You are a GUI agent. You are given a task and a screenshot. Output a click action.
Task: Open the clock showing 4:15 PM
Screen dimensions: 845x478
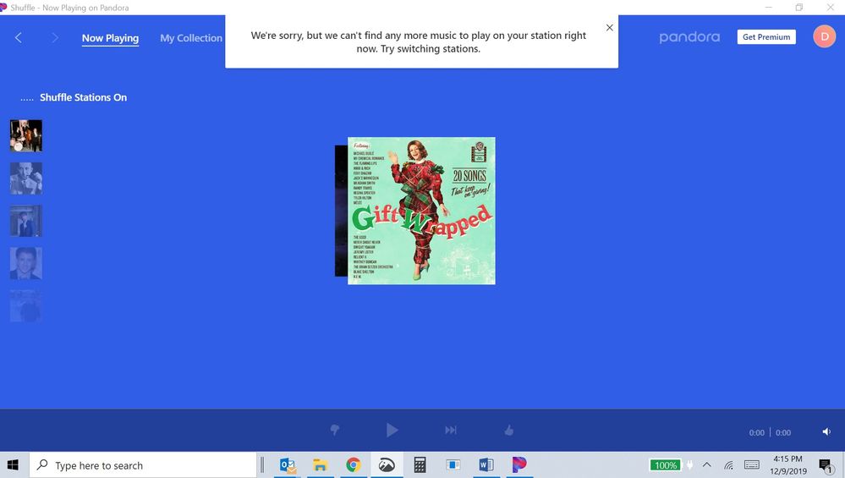point(787,465)
